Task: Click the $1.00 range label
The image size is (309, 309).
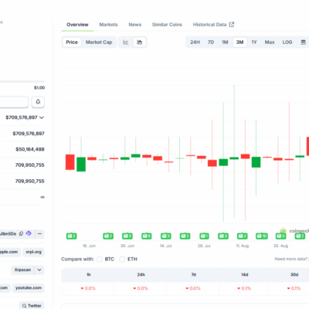Action: (39, 88)
